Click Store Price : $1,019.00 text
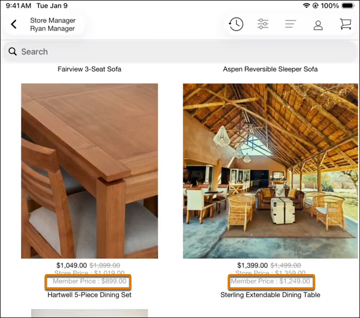The height and width of the screenshot is (318, 360). [x=89, y=272]
